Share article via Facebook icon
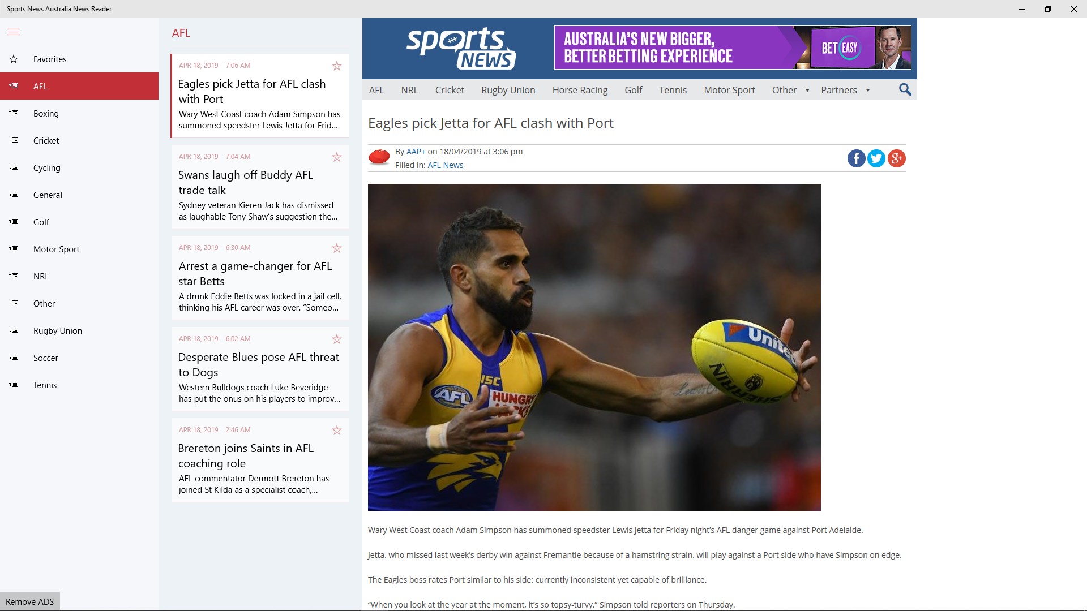 click(x=856, y=158)
